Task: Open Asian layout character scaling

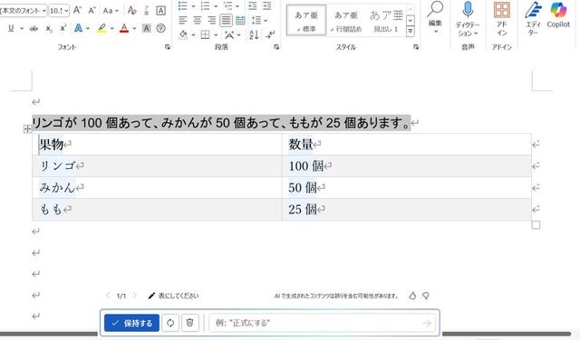Action: coord(232,34)
